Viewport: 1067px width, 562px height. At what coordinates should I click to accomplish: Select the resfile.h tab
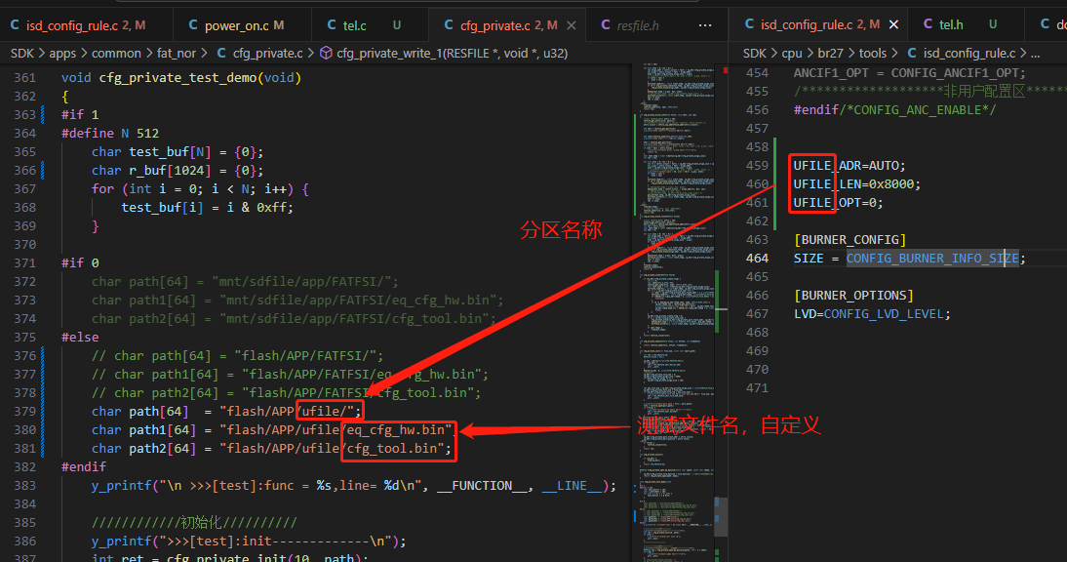pos(630,25)
